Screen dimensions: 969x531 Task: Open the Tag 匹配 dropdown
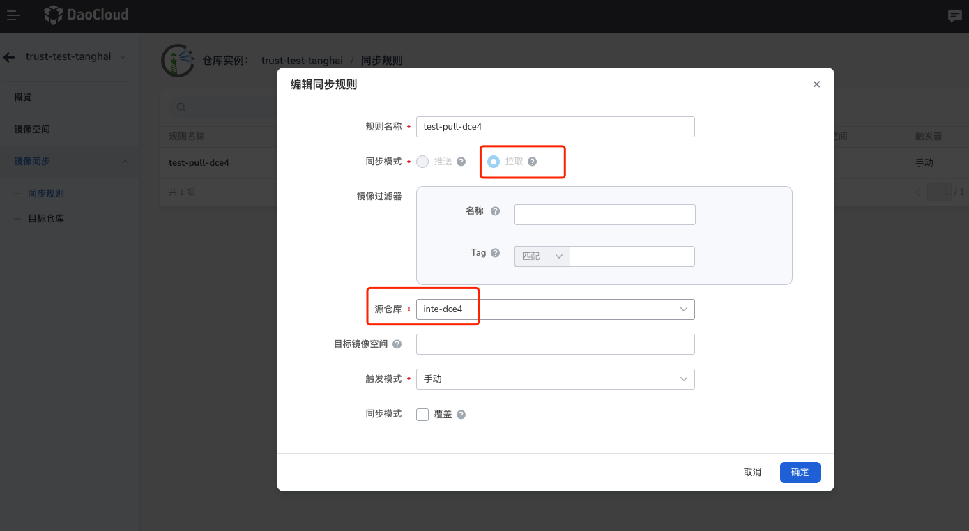pos(542,256)
